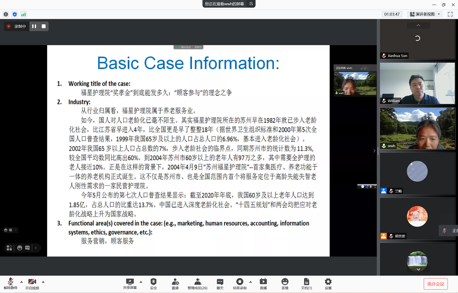Select William's video thumbnail
Viewport: 458px width, 293px height.
click(417, 83)
